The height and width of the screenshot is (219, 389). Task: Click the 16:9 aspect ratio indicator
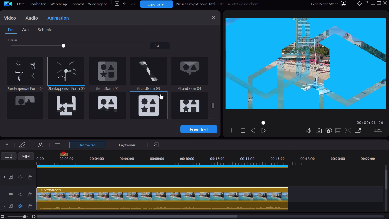tap(377, 130)
